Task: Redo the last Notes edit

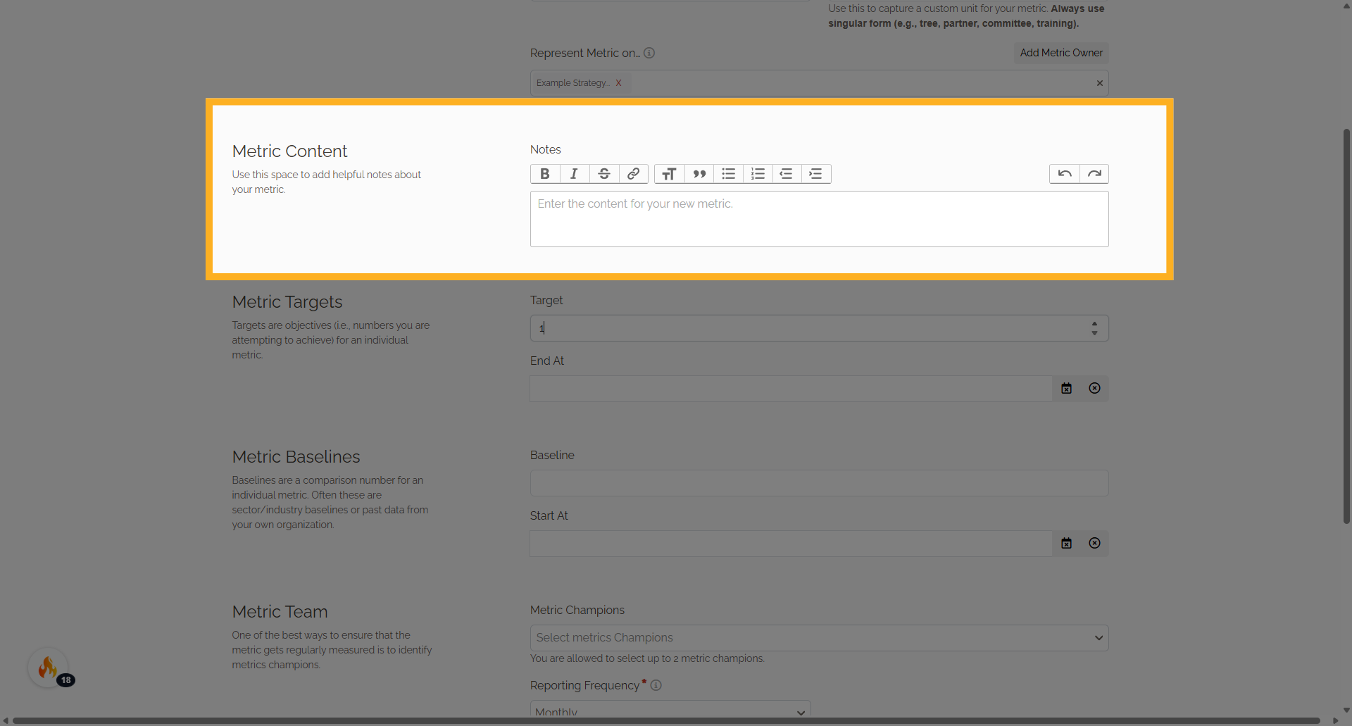Action: pos(1094,174)
